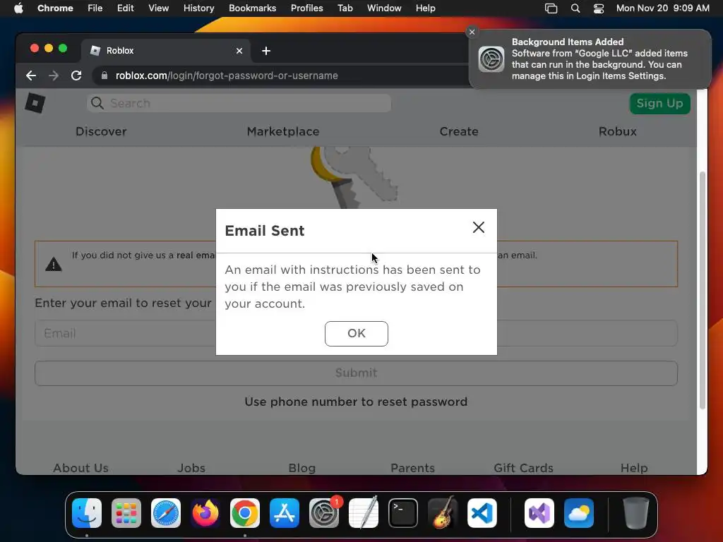Viewport: 723px width, 542px height.
Task: Open Finder from the Dock
Action: pyautogui.click(x=87, y=513)
